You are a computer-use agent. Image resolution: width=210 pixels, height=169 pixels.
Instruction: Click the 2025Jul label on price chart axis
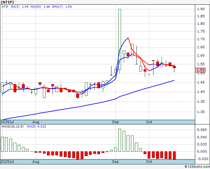tap(7, 122)
